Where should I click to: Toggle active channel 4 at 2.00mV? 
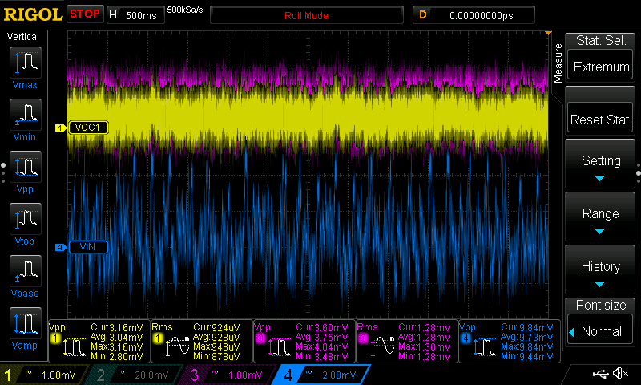321,375
